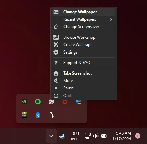Click the picture icon beside Change Wallpaper
Viewport: 147px width, 144px height.
pyautogui.click(x=56, y=12)
